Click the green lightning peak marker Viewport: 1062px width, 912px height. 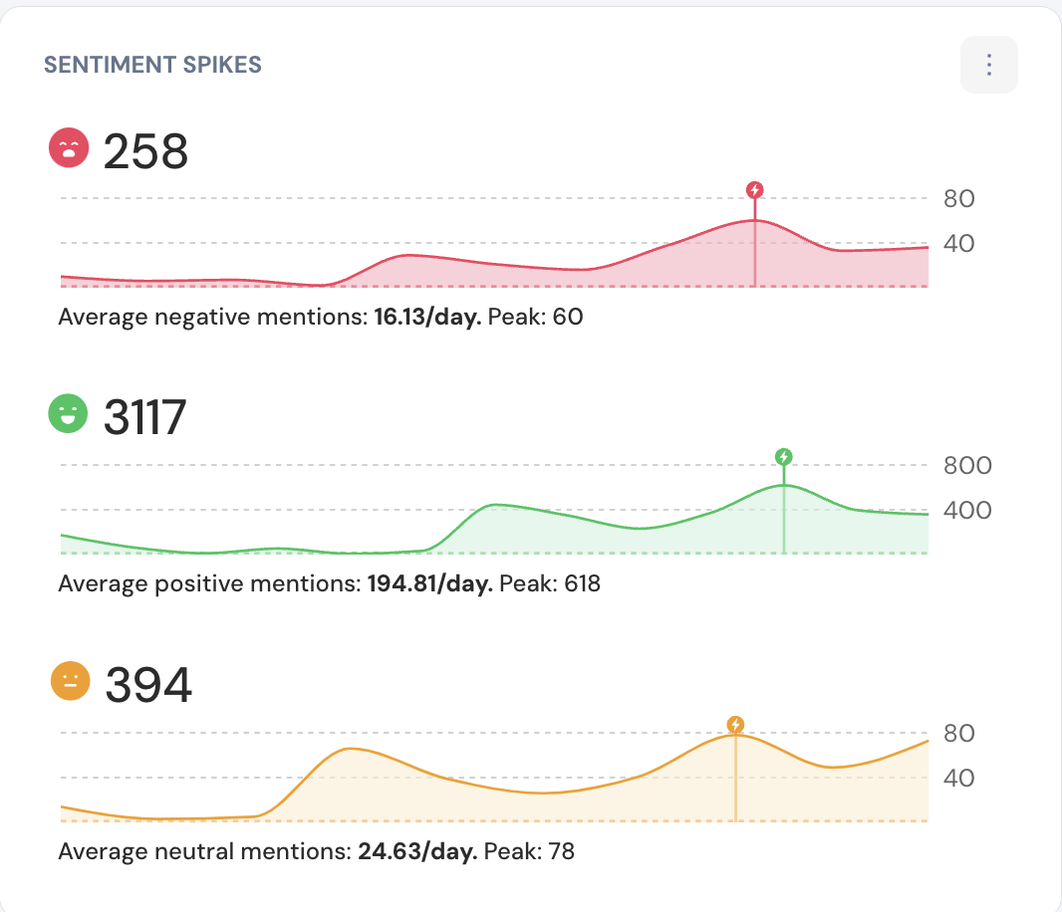(784, 457)
